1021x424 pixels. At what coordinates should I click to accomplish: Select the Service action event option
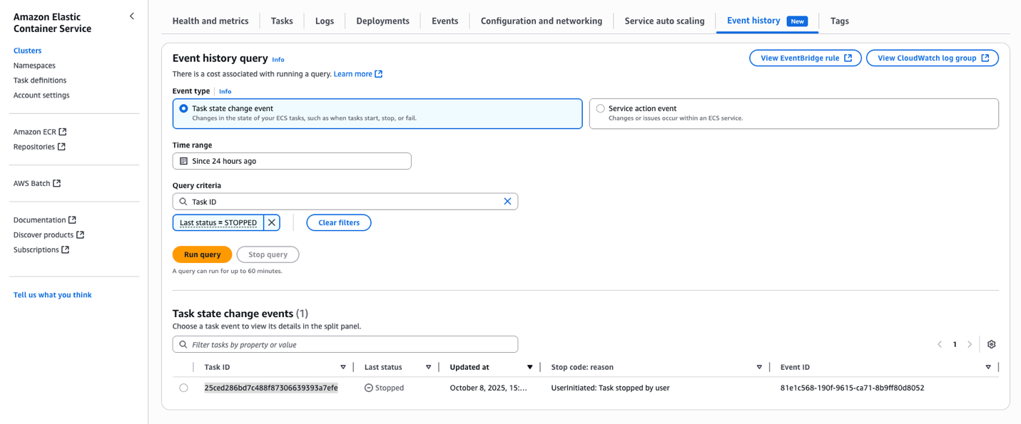(x=599, y=108)
